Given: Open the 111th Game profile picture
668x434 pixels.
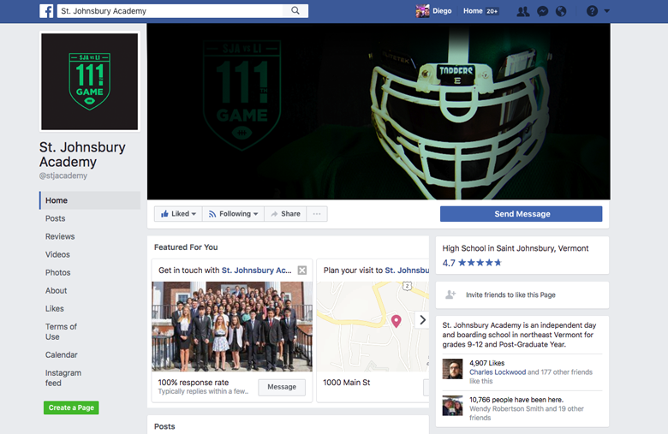Looking at the screenshot, I should click(89, 81).
